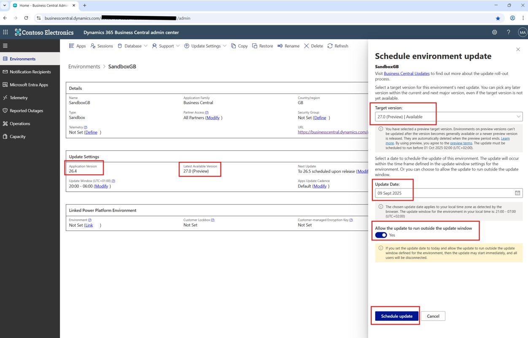Close the Schedule environment update panel
Screen dimensions: 528x338
[518, 49]
